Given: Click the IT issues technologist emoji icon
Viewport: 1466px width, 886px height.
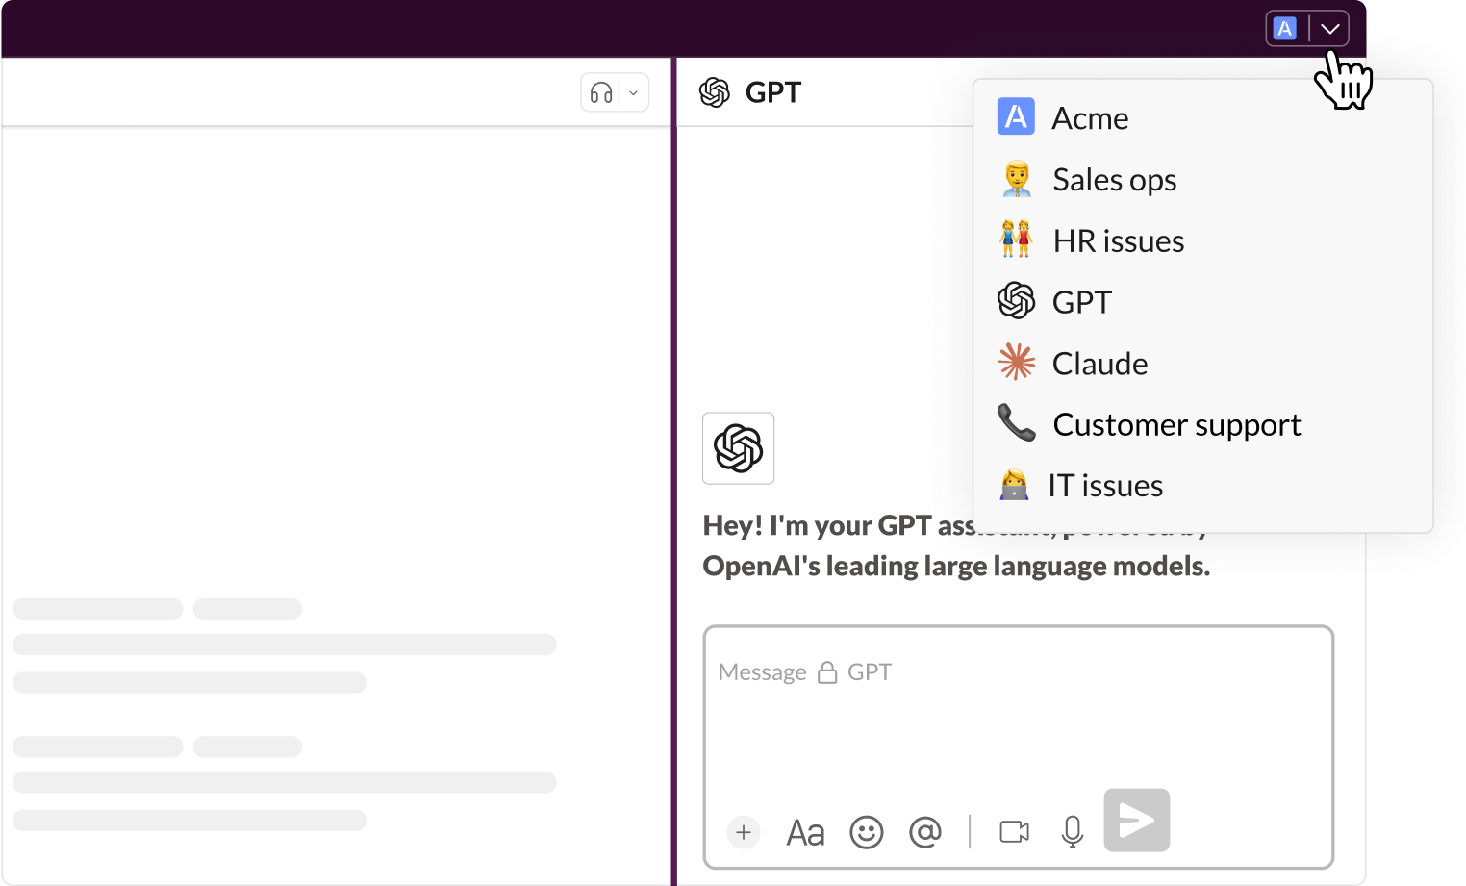Looking at the screenshot, I should pos(1014,485).
